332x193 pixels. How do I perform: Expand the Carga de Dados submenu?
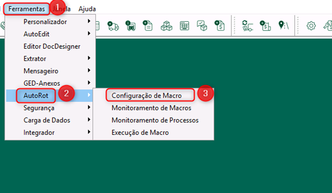(50, 120)
